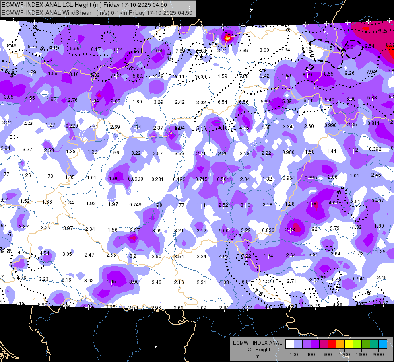Click the dark green legend swatch
This screenshot has width=394, height=362.
click(x=366, y=344)
